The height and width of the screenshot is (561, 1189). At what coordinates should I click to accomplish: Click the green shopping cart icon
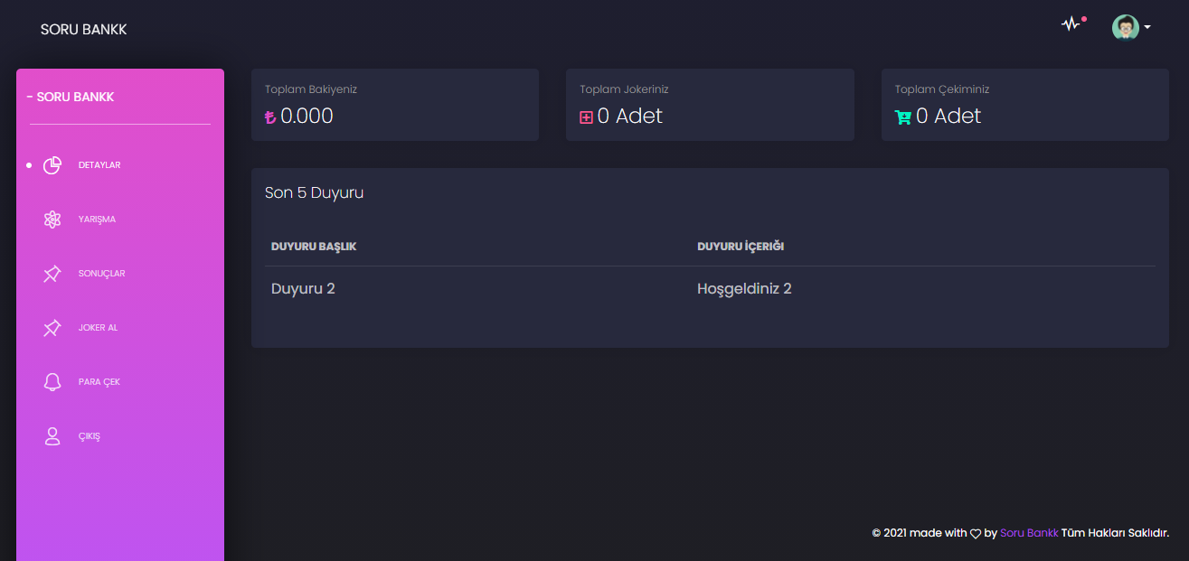pyautogui.click(x=903, y=117)
